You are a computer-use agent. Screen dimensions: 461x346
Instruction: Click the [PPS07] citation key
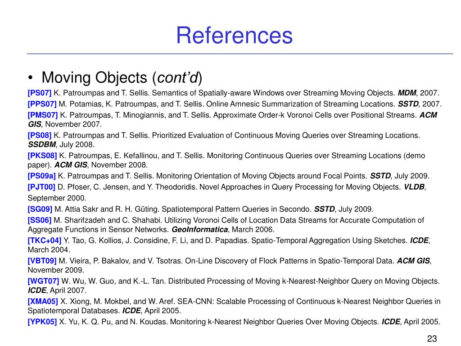(x=42, y=104)
